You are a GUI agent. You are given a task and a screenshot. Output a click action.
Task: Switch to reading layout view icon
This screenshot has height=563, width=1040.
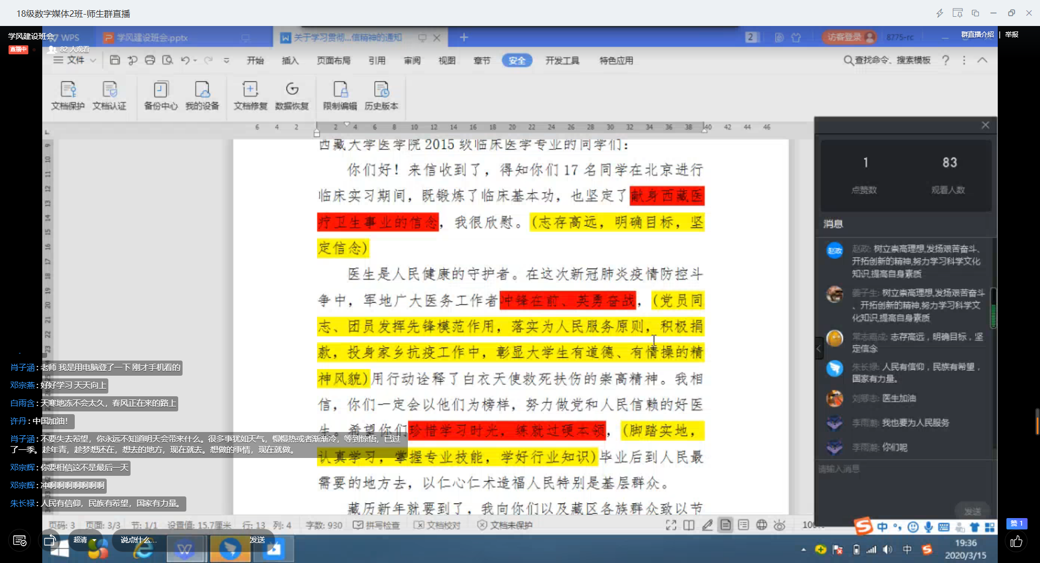(x=689, y=525)
